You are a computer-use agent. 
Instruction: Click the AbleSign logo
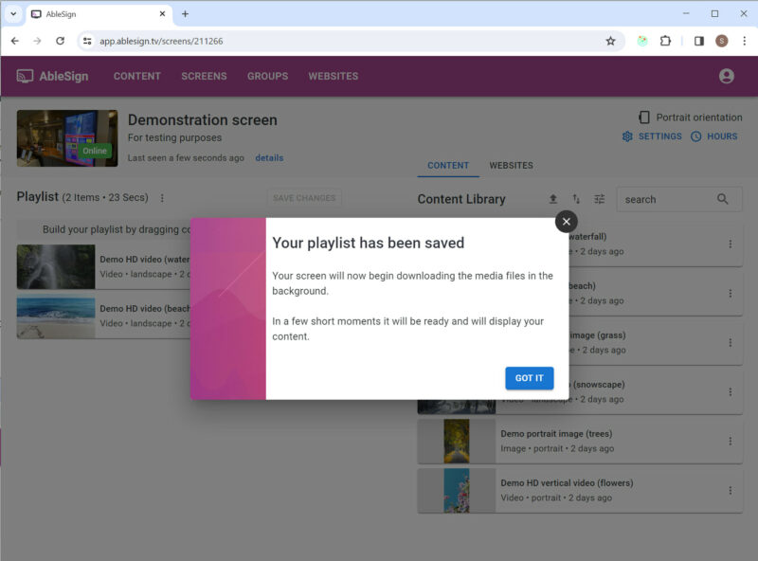point(53,76)
